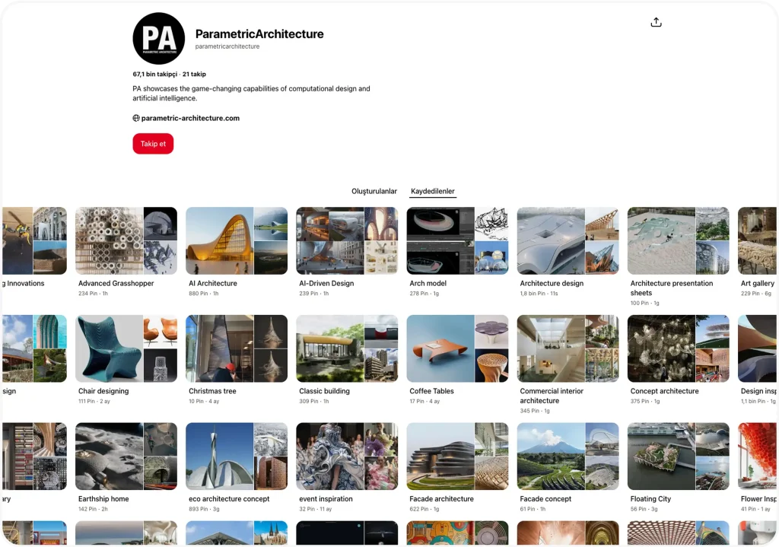Select the Kaydedilenler tab
This screenshot has height=547, width=779.
click(433, 191)
